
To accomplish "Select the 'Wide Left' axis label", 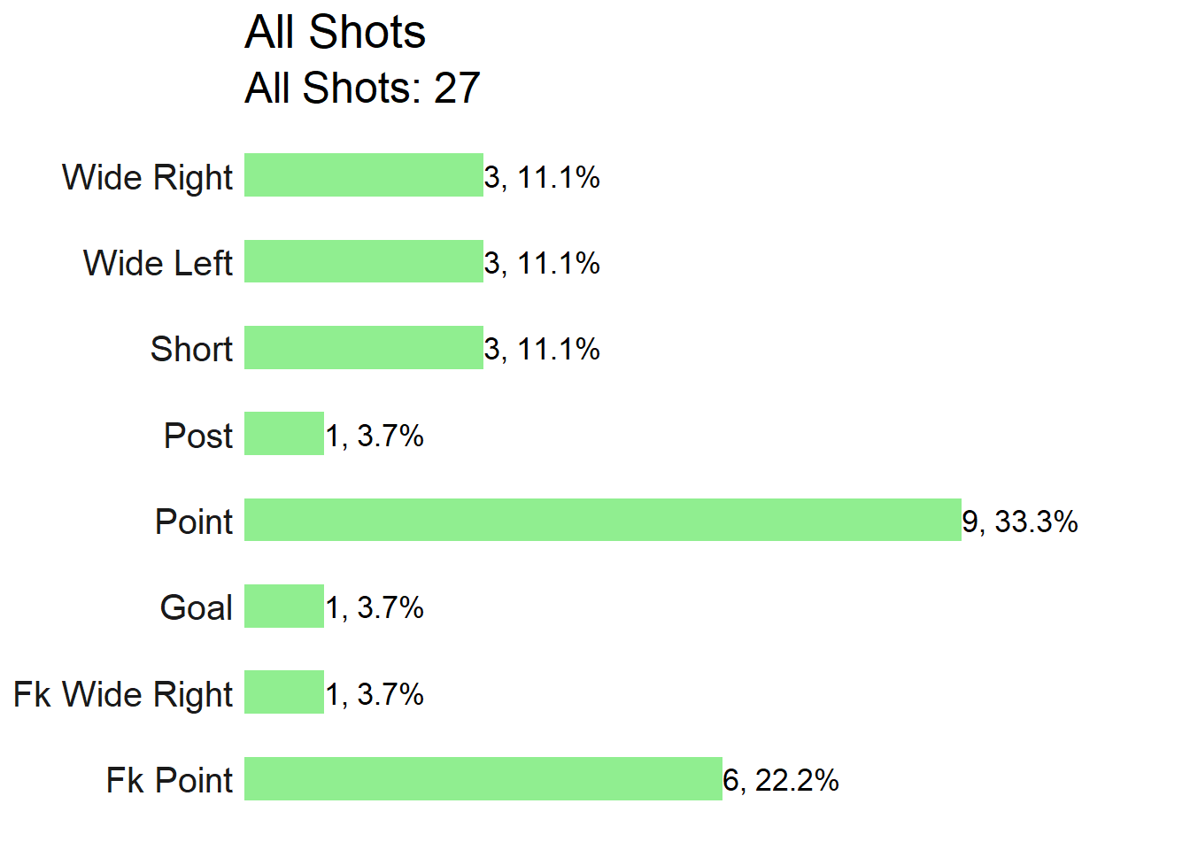I will pos(158,263).
